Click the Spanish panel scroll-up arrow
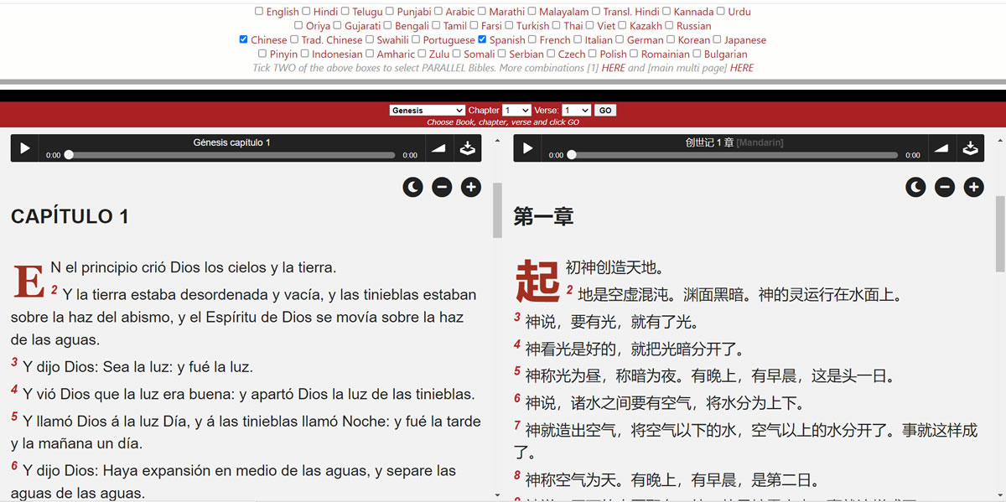This screenshot has height=502, width=1006. coord(497,141)
